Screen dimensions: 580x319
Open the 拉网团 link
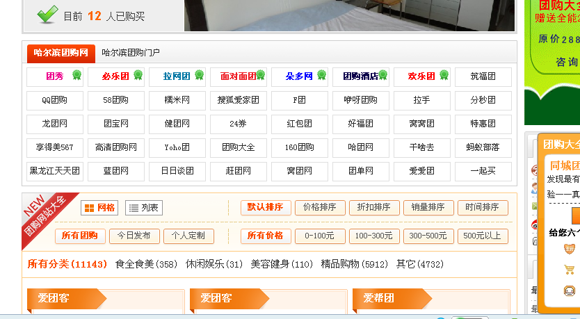point(177,76)
